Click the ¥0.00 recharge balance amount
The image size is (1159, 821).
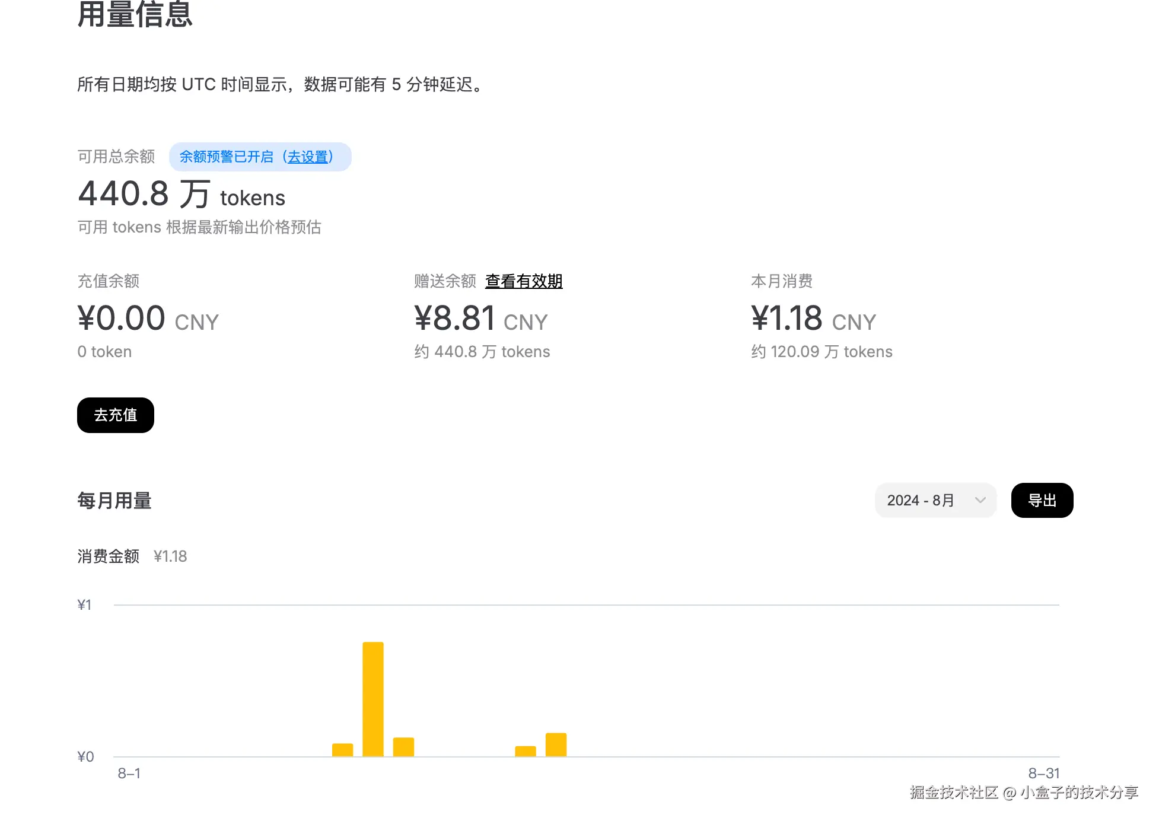click(122, 318)
